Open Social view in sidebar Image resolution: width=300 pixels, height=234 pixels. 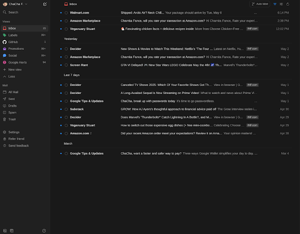pos(24,55)
